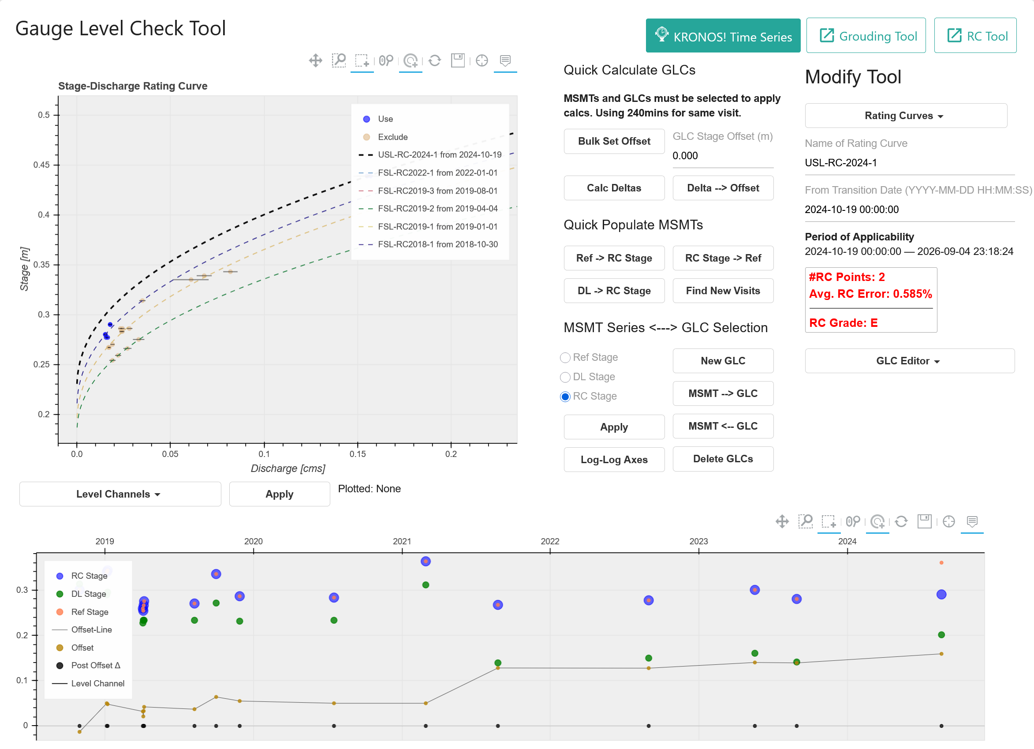Select Pan tool in time series plot toolbar
Viewport: 1034px width, 749px height.
click(782, 521)
